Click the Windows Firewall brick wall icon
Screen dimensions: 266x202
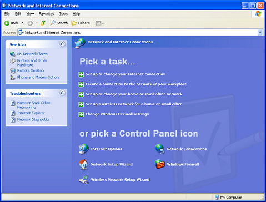160,164
